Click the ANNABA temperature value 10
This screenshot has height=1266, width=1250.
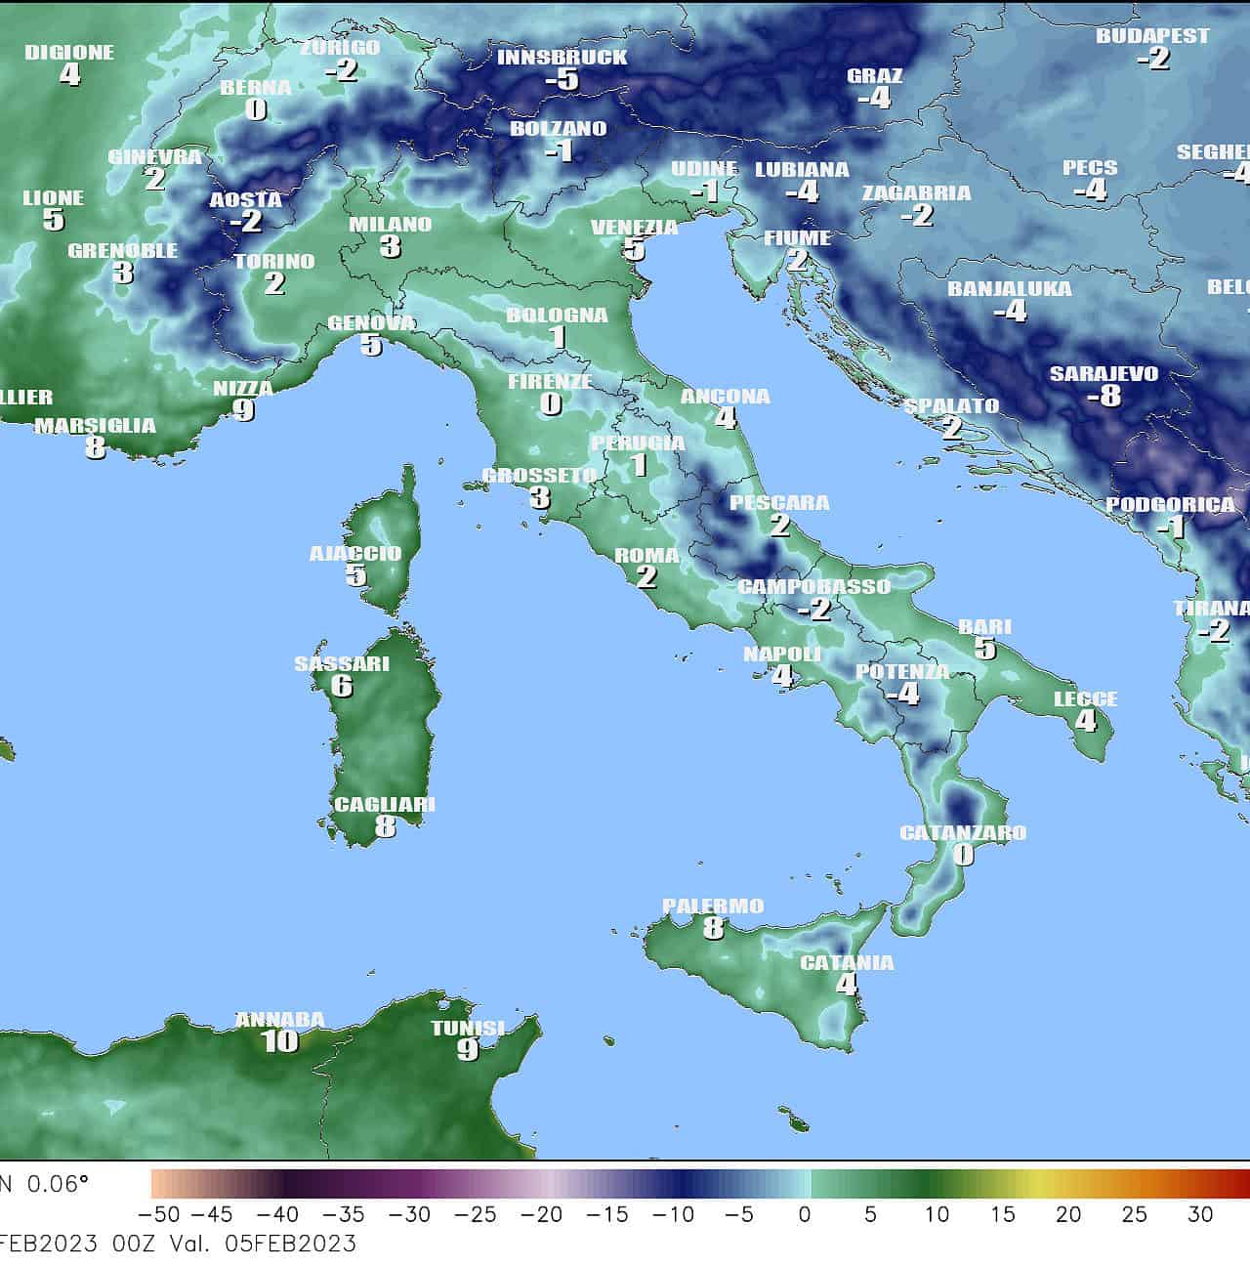coord(280,1041)
